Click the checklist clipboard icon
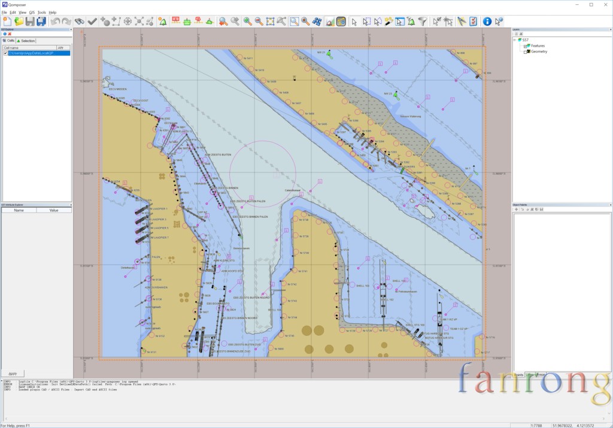Viewport: 613px width, 428px height. point(473,22)
